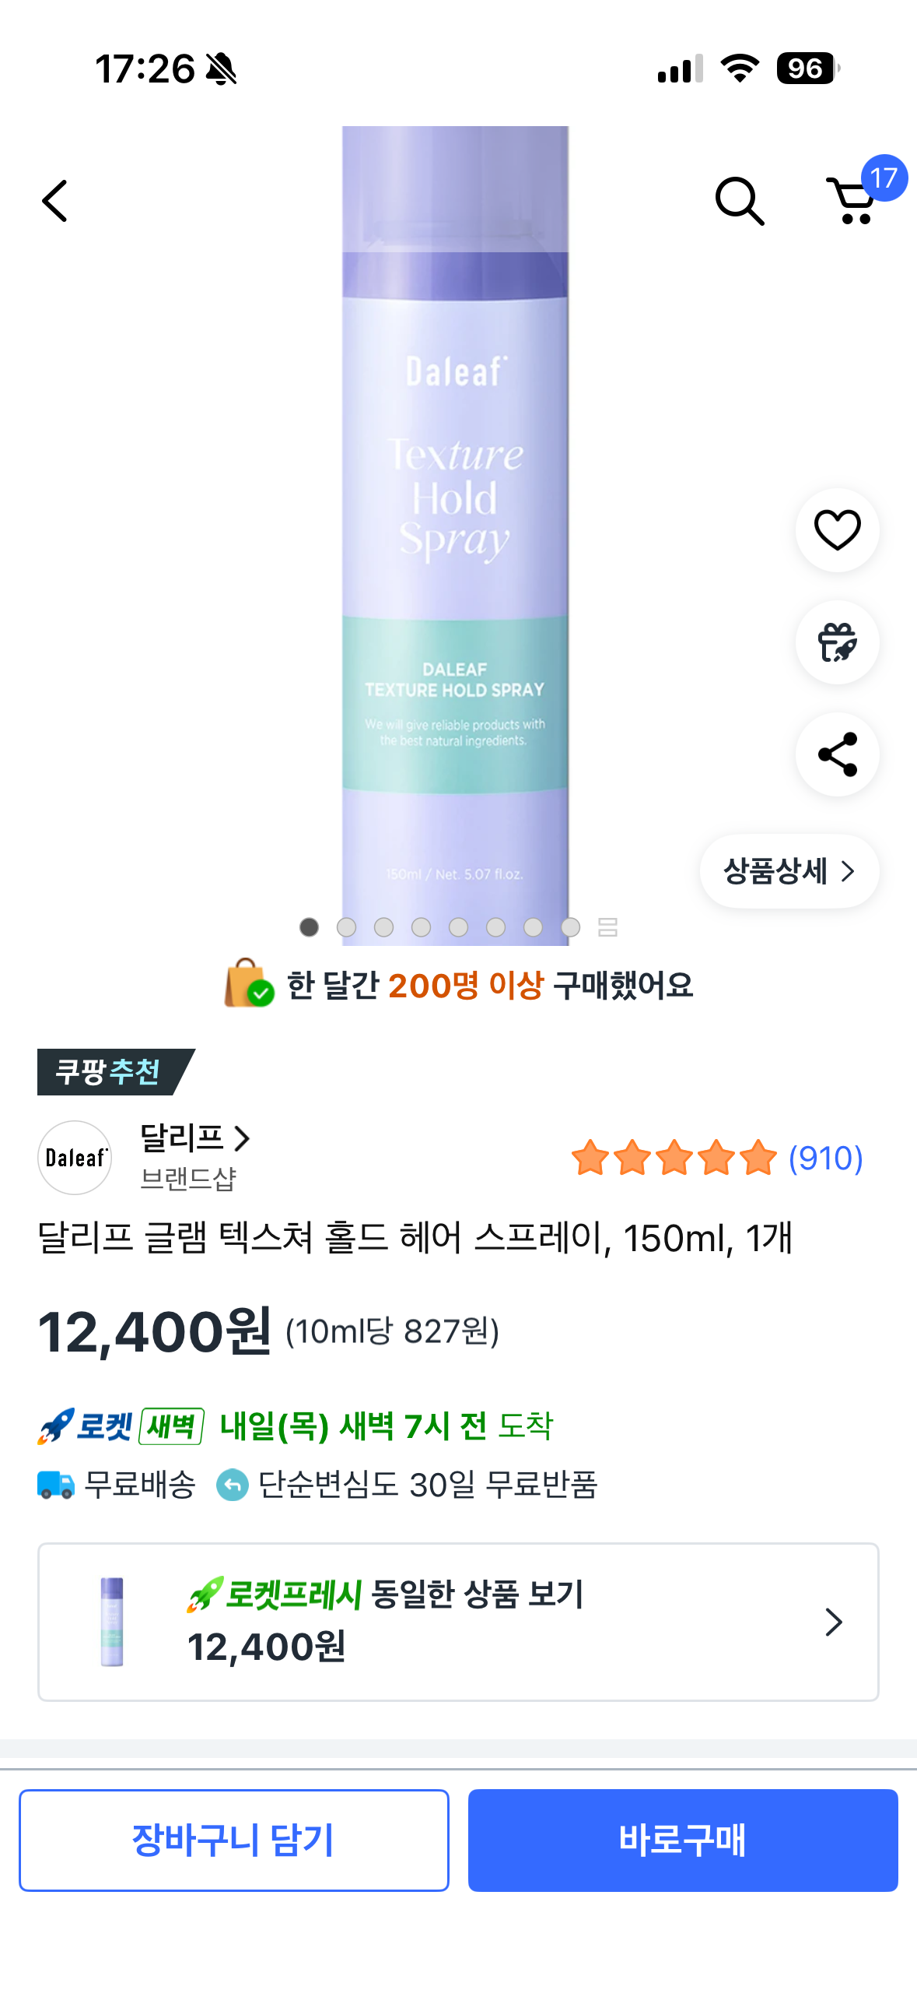Jump to the last image pagination dot
This screenshot has width=917, height=1990.
[570, 926]
